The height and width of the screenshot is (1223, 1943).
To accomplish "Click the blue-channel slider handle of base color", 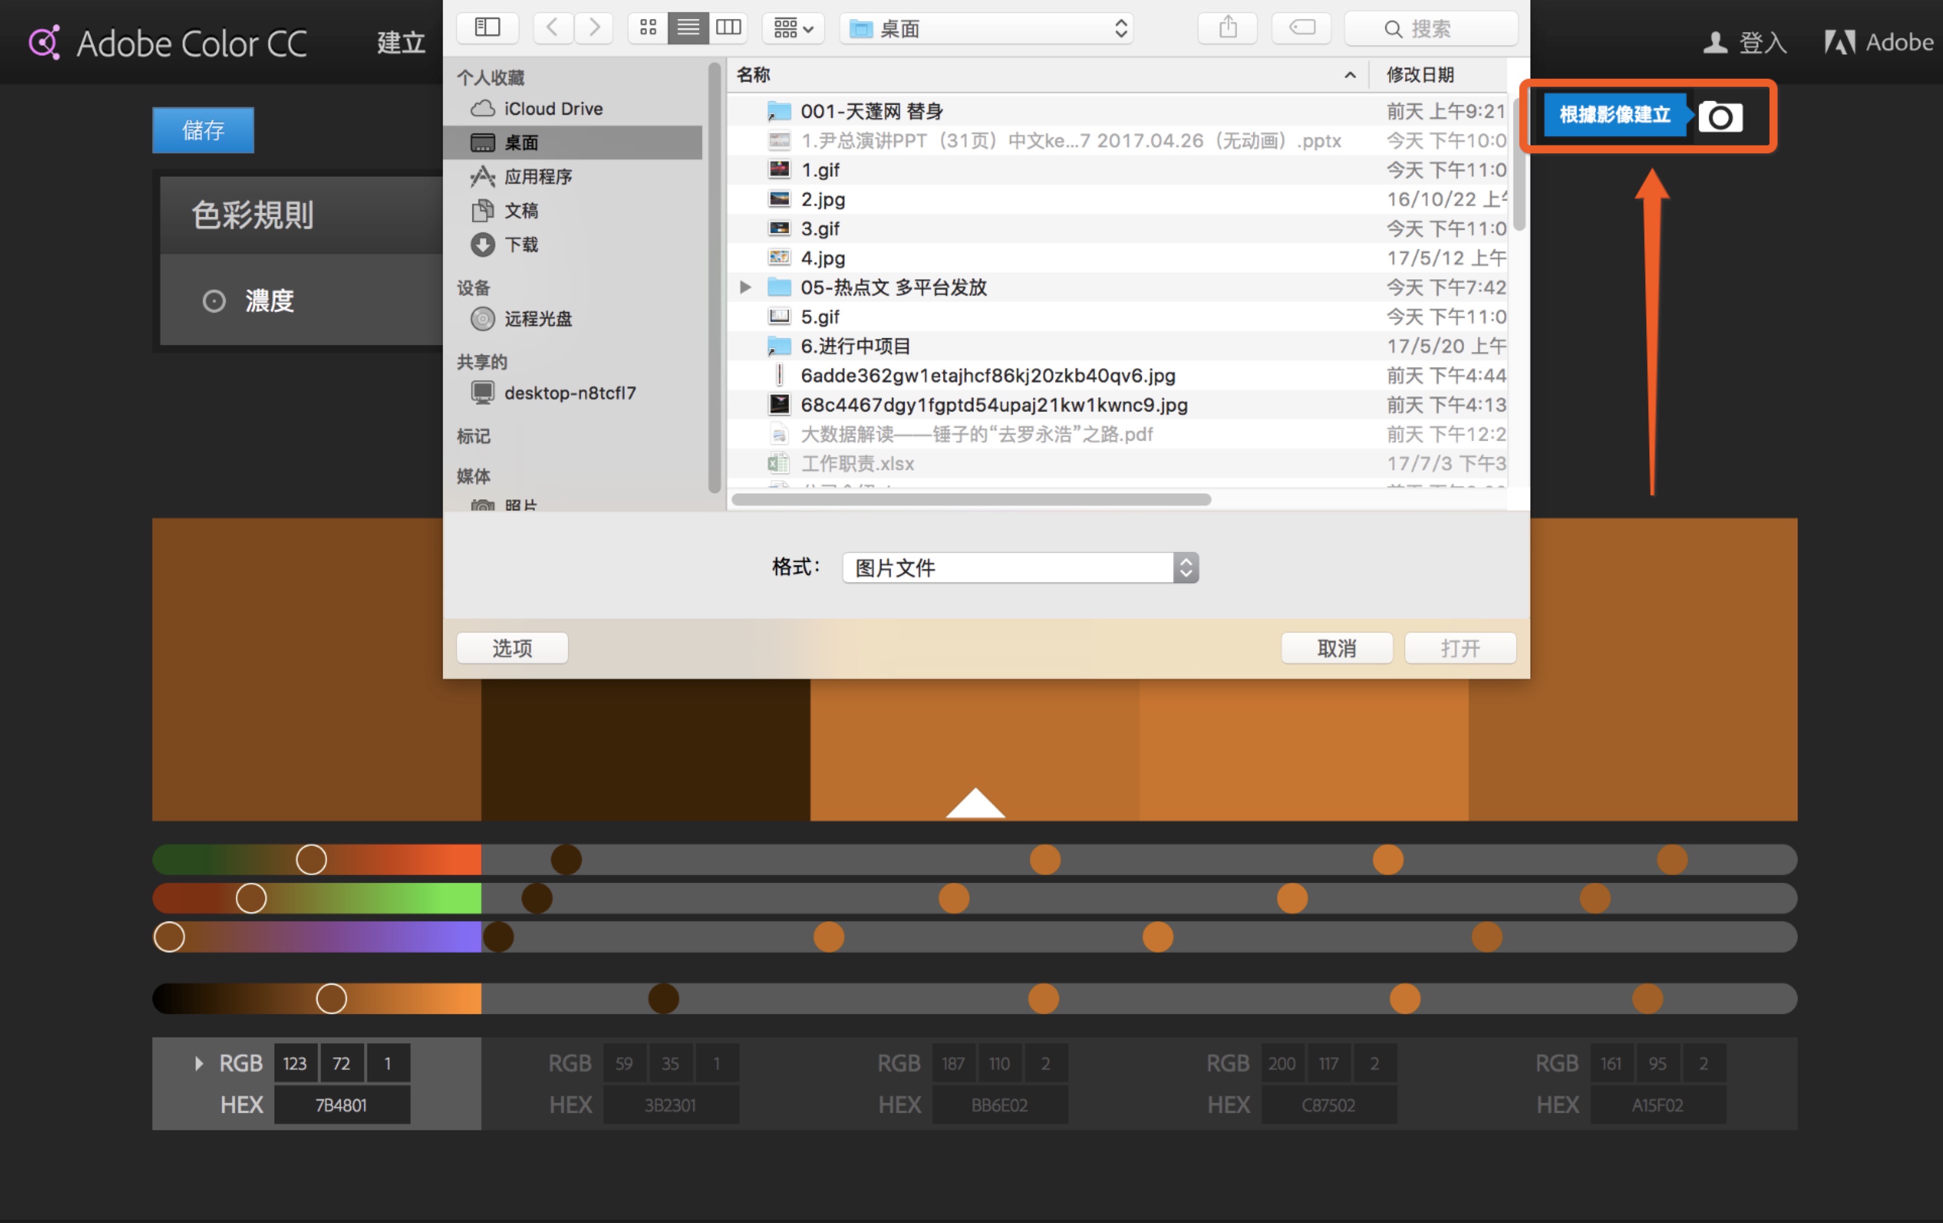I will (168, 936).
